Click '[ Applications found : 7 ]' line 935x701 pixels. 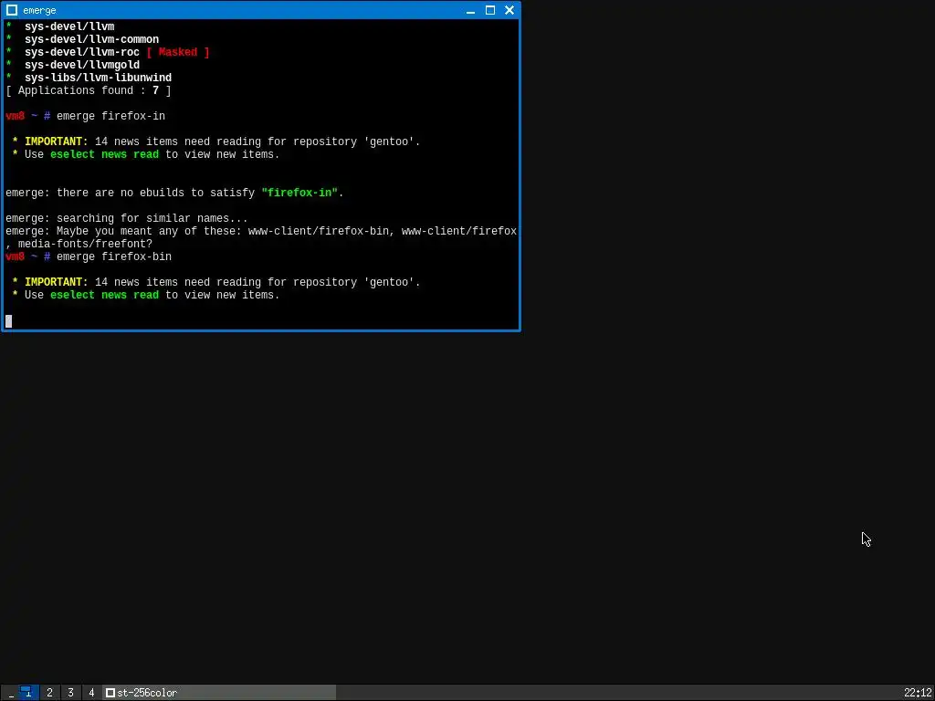[x=89, y=90]
